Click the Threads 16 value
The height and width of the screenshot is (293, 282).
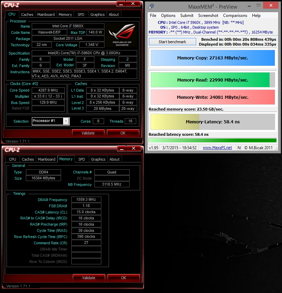click(130, 121)
